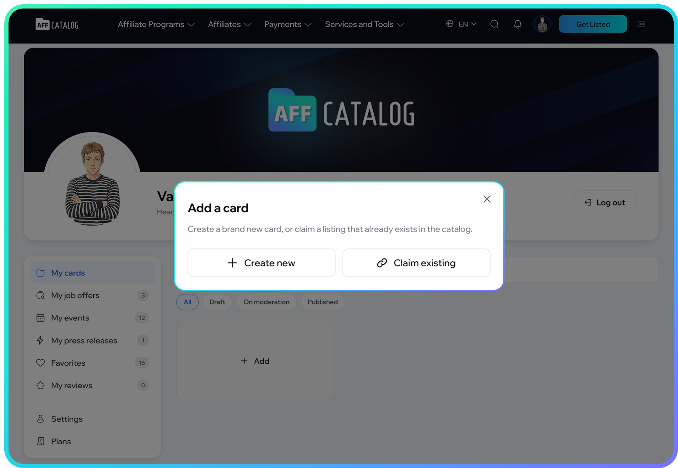Click the user avatar in header

(542, 24)
